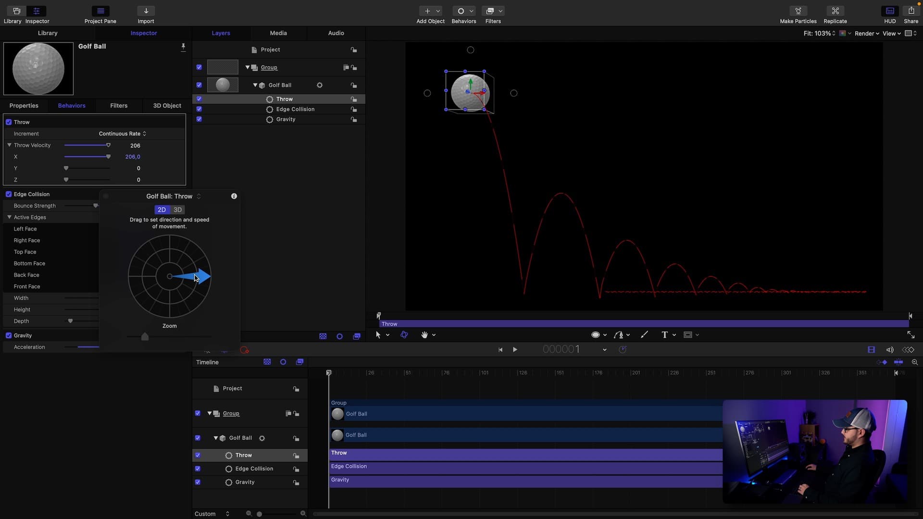Collapse the Golf Ball layer in Layers
This screenshot has width=923, height=519.
(x=255, y=85)
